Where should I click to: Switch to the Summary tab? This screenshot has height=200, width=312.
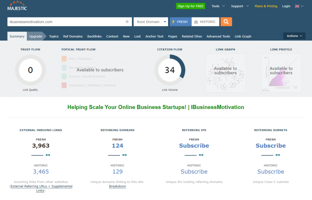17,36
